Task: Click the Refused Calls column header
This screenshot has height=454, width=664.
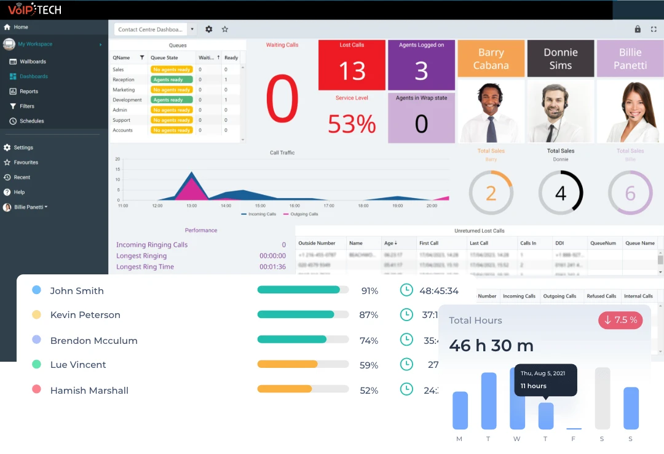Action: [x=601, y=297]
